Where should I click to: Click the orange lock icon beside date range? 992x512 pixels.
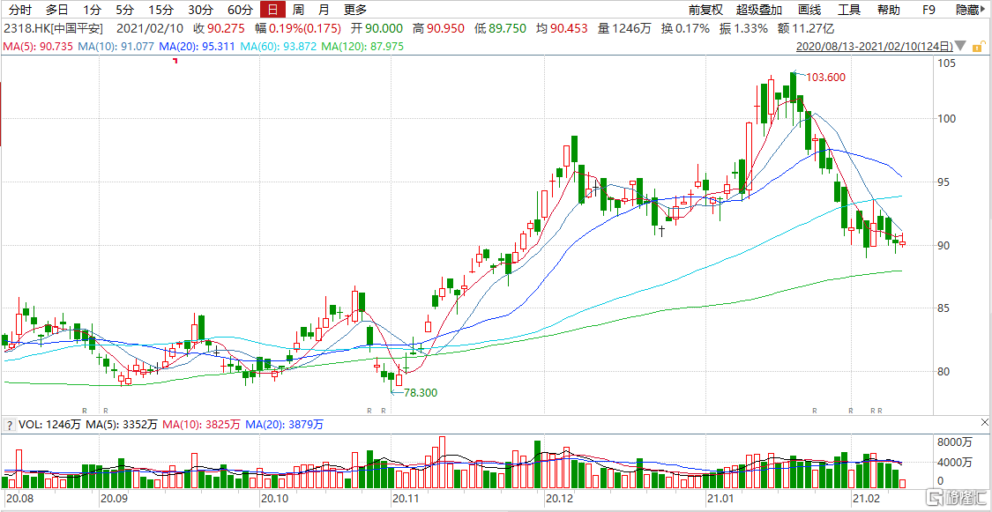pyautogui.click(x=977, y=46)
